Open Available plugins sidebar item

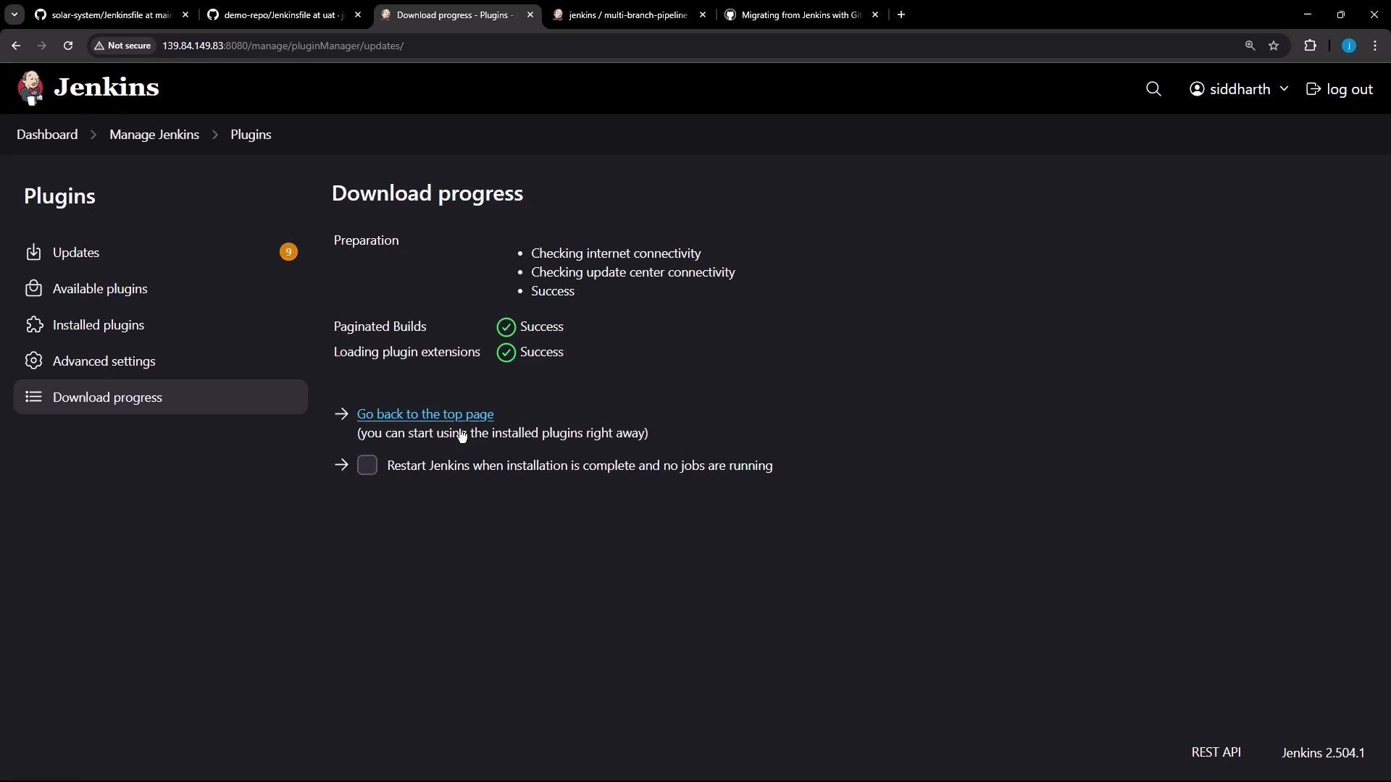tap(161, 289)
